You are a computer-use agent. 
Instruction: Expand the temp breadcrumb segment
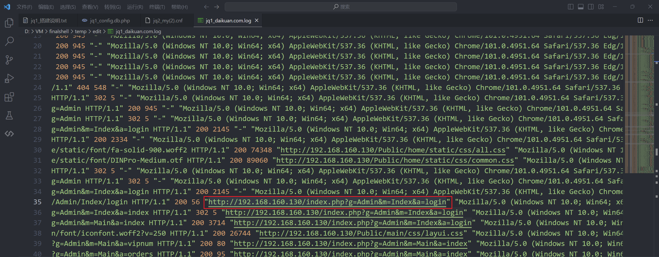[81, 31]
